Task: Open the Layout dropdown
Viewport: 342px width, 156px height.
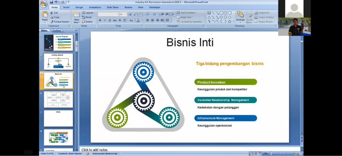Action: (89, 13)
